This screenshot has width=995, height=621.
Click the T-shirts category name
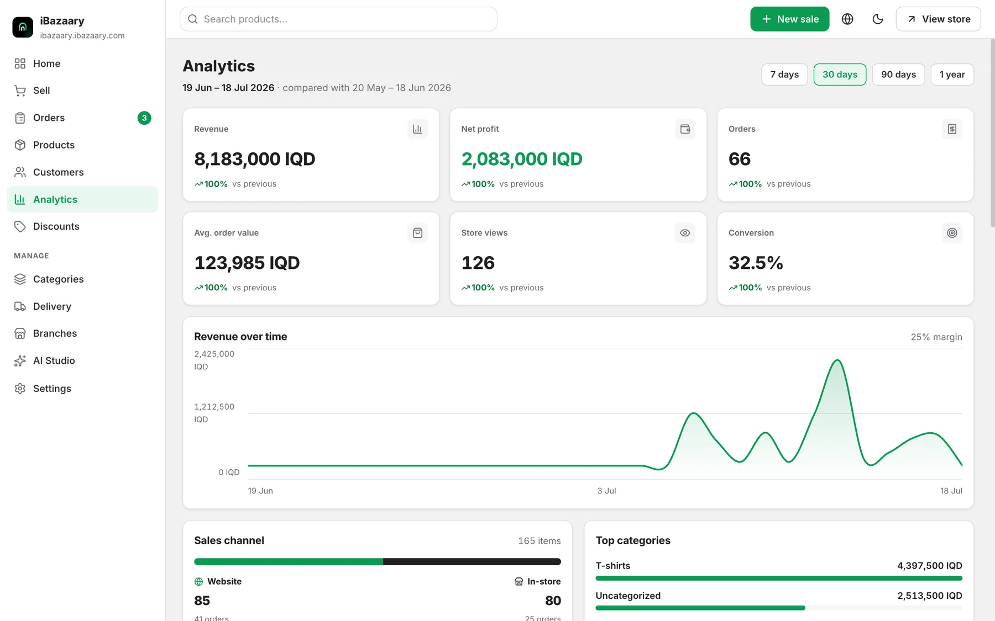612,566
